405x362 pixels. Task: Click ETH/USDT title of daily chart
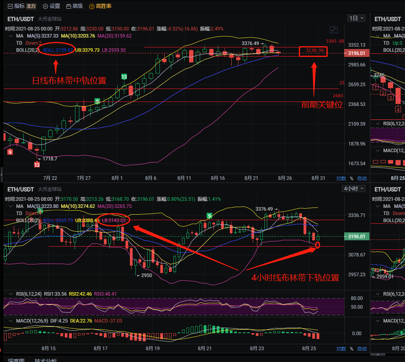pyautogui.click(x=21, y=19)
